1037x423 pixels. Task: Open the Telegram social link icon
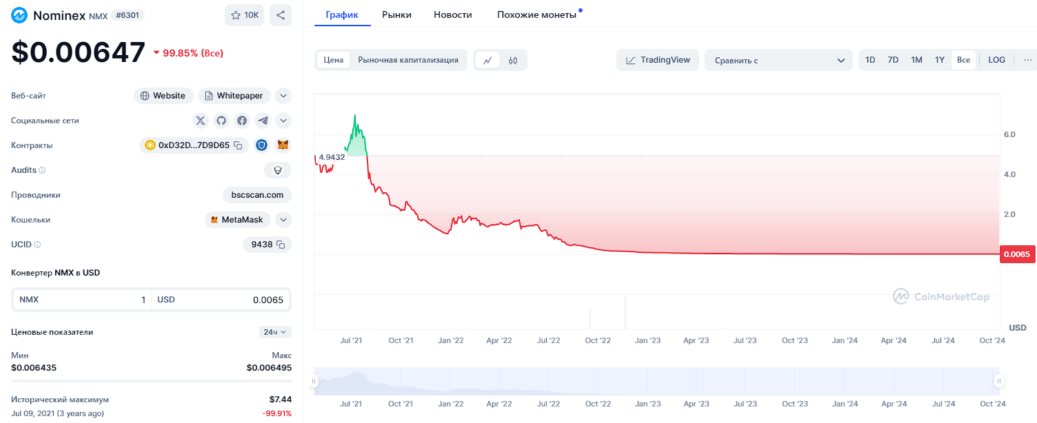point(263,121)
